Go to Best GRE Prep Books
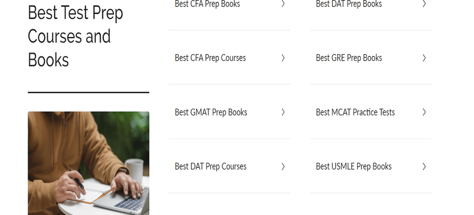This screenshot has height=215, width=474. 348,58
